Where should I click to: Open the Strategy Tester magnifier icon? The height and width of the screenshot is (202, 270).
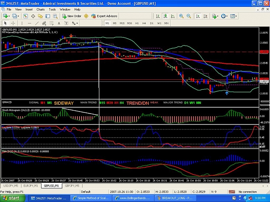[55, 16]
